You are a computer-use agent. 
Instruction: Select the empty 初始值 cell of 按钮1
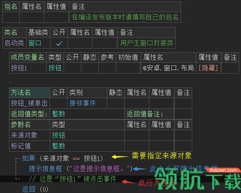(128, 68)
